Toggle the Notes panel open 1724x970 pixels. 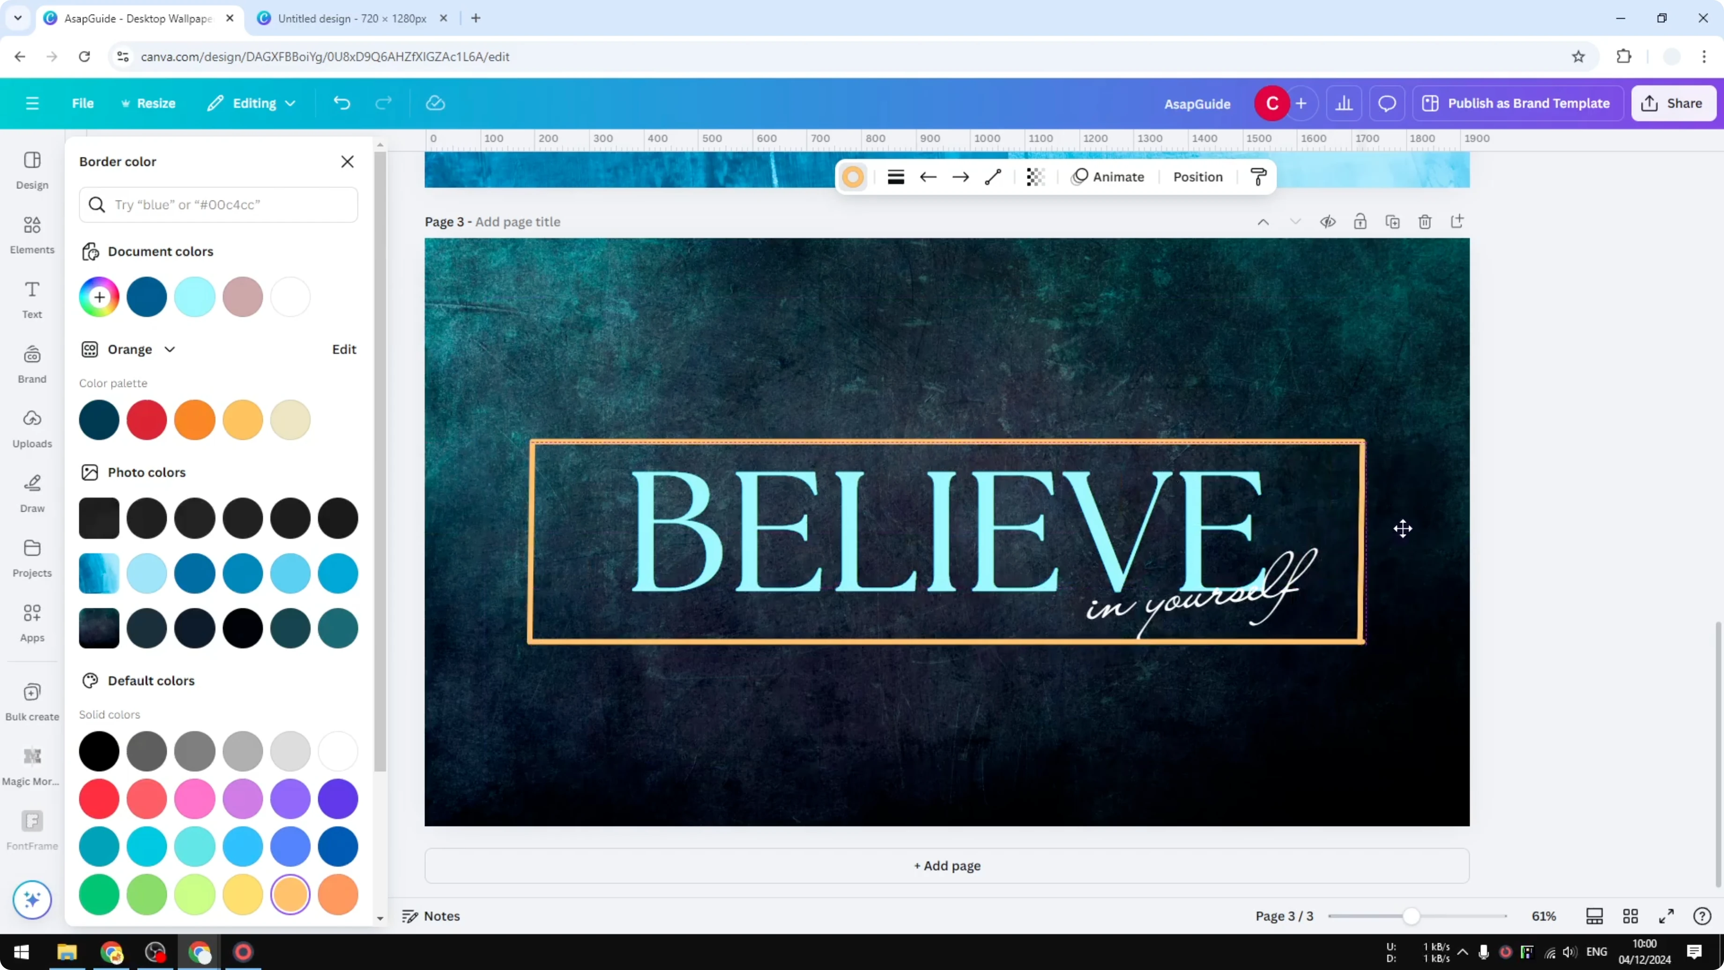click(431, 916)
